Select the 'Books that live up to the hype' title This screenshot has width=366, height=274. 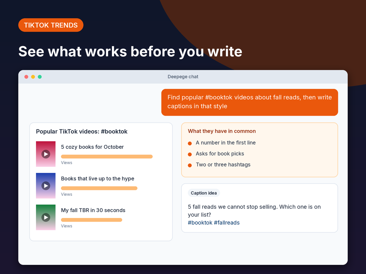point(98,178)
